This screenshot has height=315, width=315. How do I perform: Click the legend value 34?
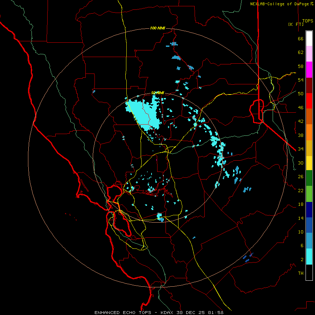pyautogui.click(x=301, y=149)
